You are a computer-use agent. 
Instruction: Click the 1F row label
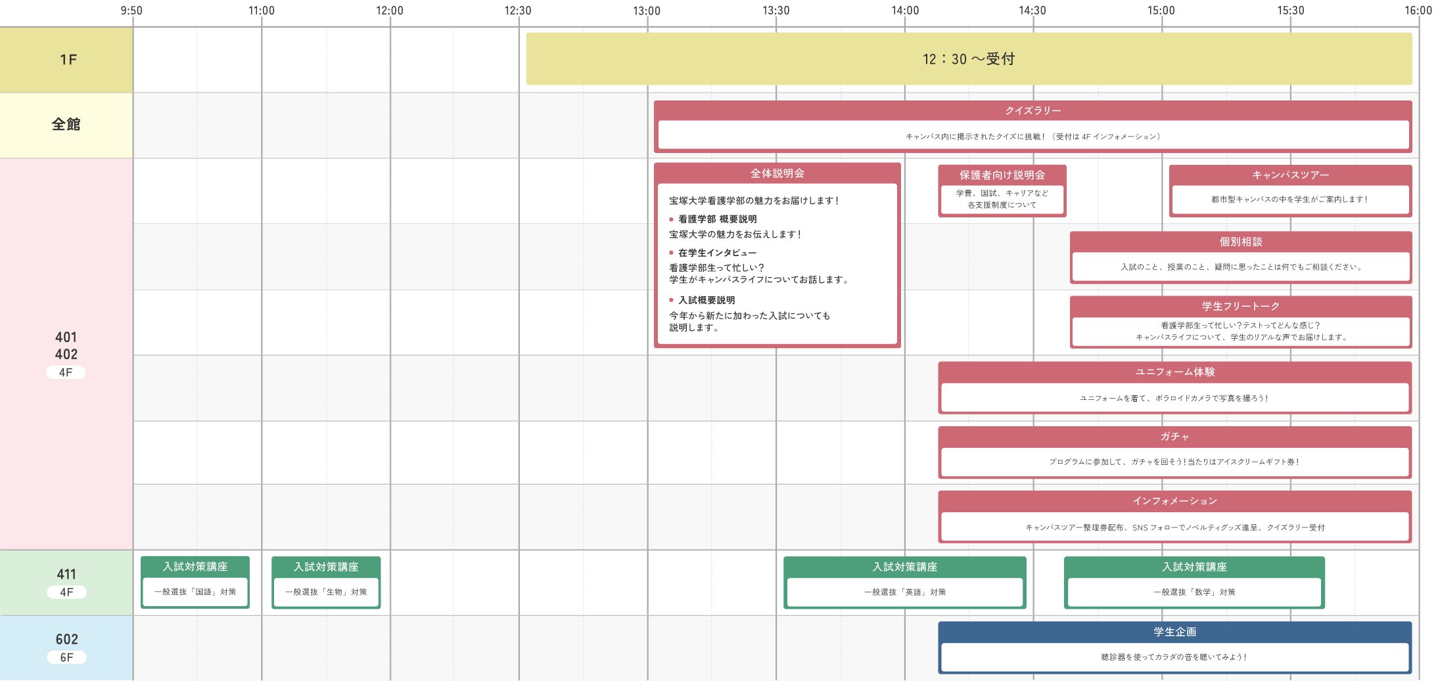[x=66, y=60]
